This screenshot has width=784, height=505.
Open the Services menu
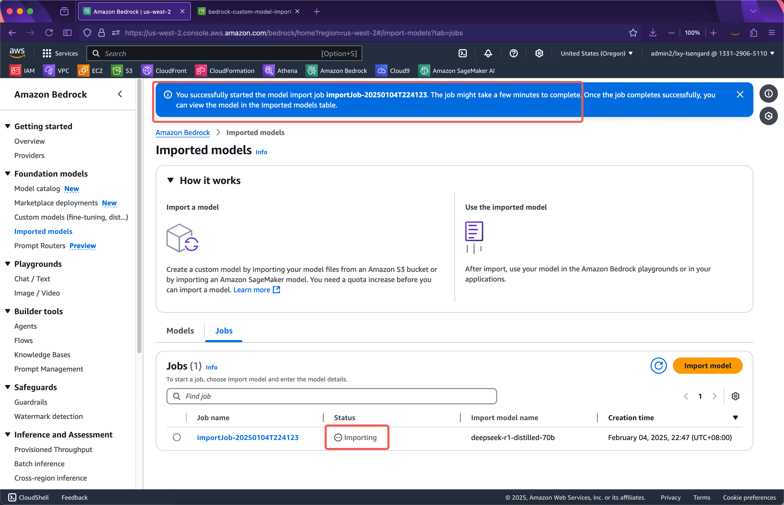(x=60, y=53)
